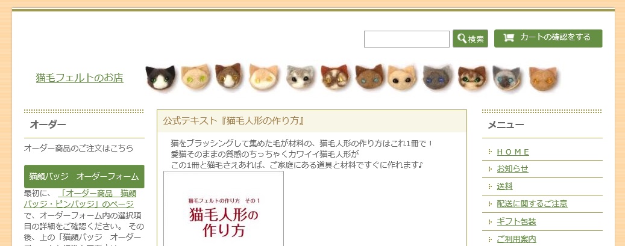The height and width of the screenshot is (246, 625).
Task: Click the magnifier search button 検索
Action: click(x=470, y=38)
